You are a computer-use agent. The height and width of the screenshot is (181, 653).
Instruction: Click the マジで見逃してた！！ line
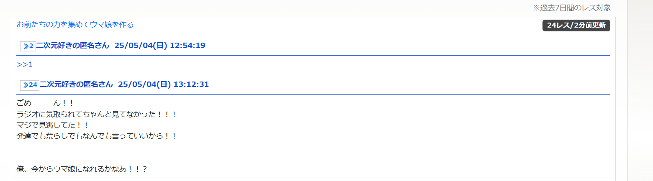pos(53,125)
